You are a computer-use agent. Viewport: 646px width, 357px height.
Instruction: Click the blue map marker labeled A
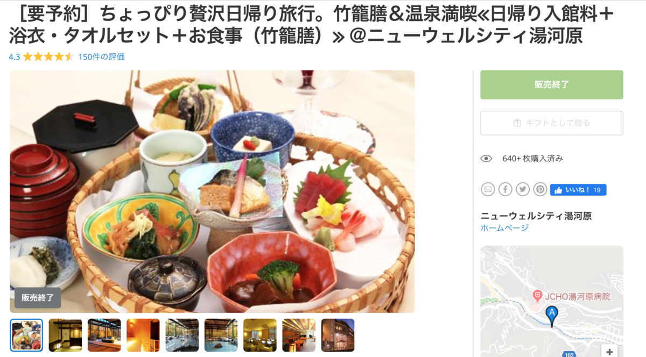(552, 316)
